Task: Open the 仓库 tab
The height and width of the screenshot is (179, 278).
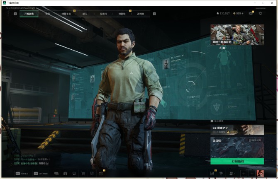Action: (x=48, y=14)
